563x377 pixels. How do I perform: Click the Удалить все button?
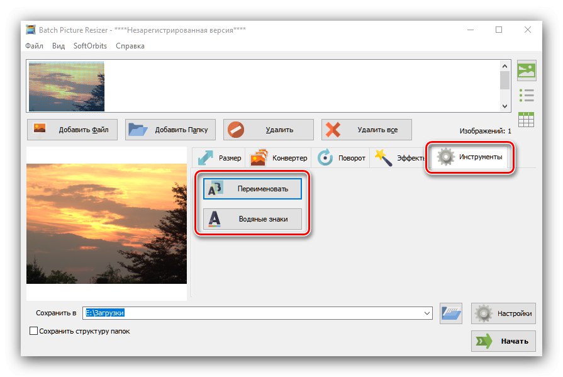click(x=366, y=130)
